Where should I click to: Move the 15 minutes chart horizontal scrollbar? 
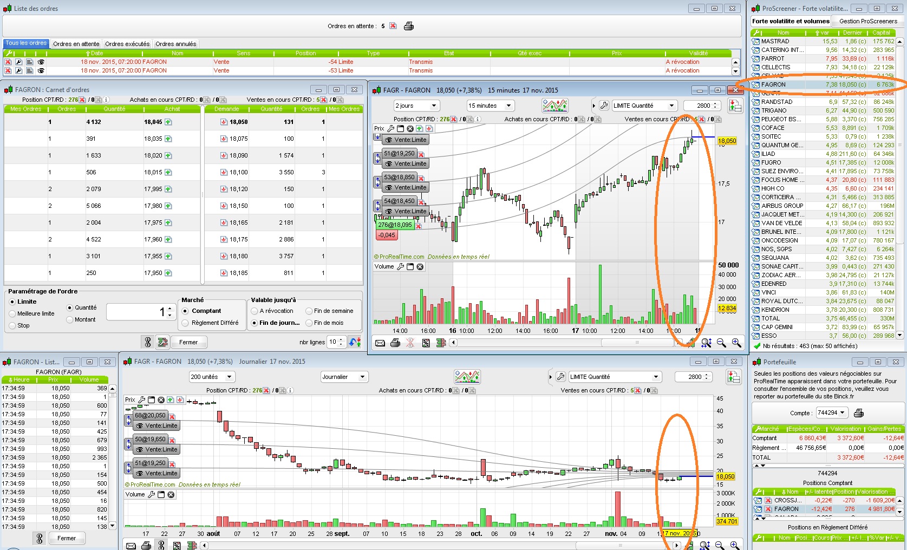637,343
